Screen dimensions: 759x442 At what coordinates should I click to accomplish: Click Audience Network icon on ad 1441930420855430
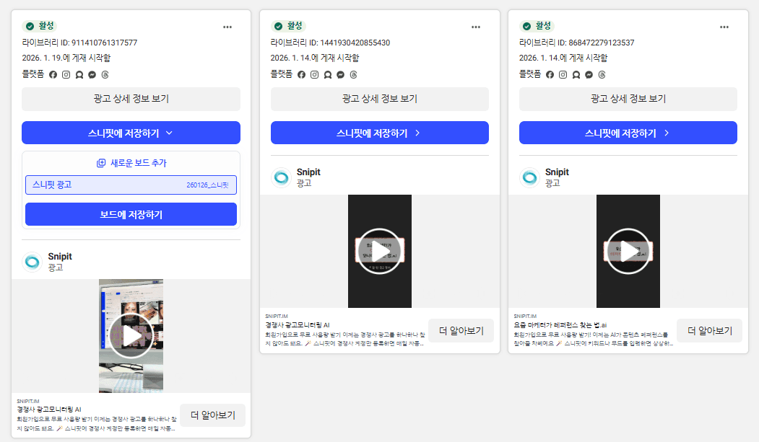328,74
